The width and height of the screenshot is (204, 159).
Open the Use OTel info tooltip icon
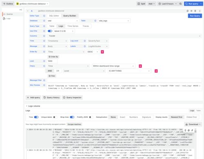[x=44, y=31]
